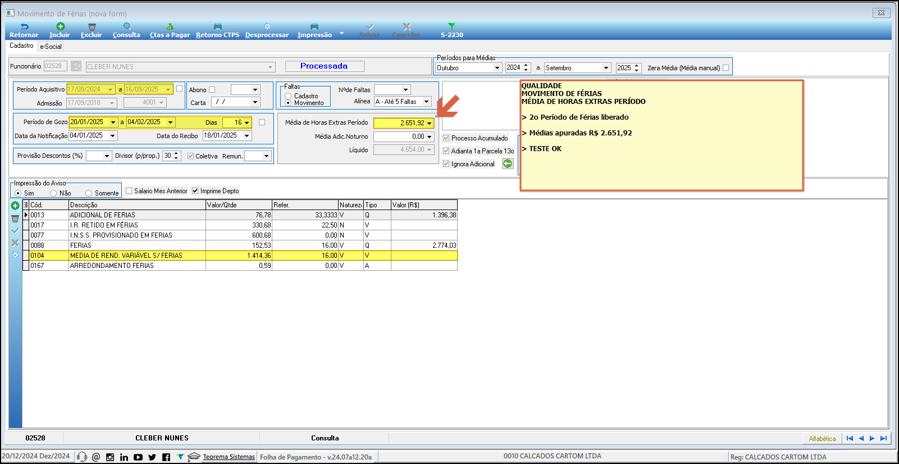Open the Data do Recibo date dropdown
The image size is (899, 464).
click(x=247, y=136)
